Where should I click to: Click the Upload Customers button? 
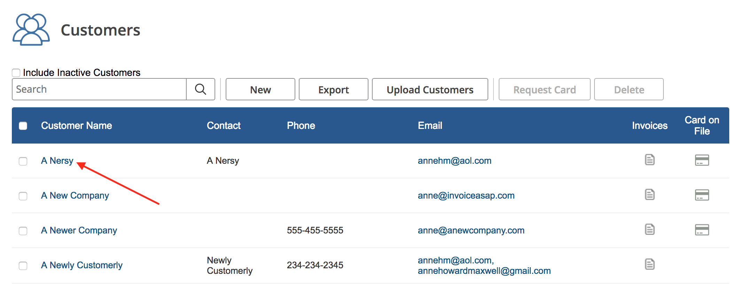click(430, 90)
